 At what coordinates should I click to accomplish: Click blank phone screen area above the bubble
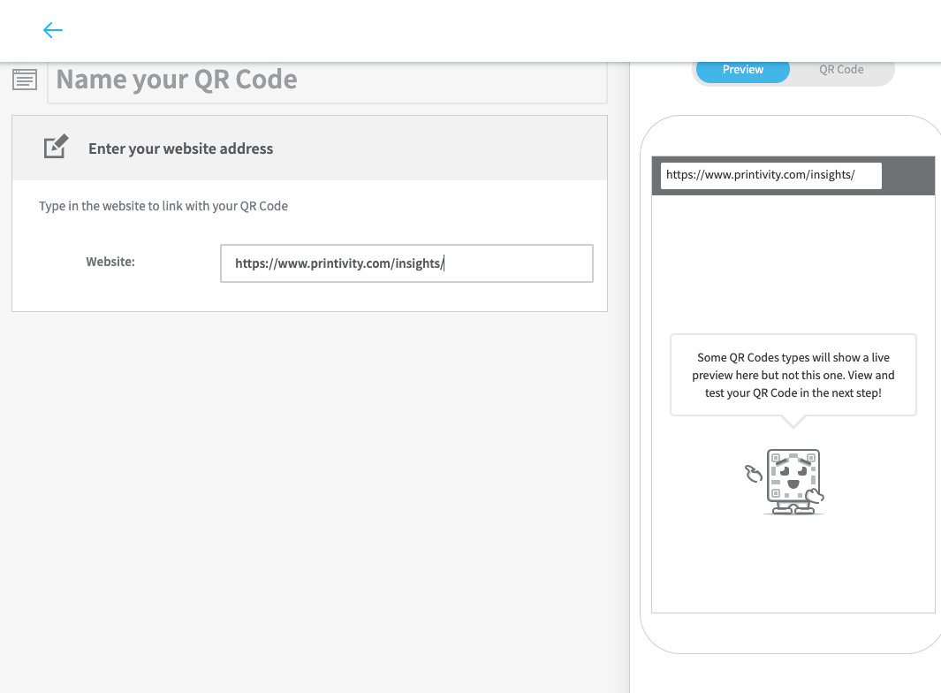(793, 264)
